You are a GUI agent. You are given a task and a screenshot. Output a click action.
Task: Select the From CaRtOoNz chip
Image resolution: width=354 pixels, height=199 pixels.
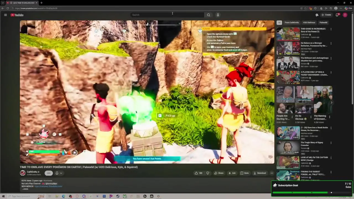point(292,23)
